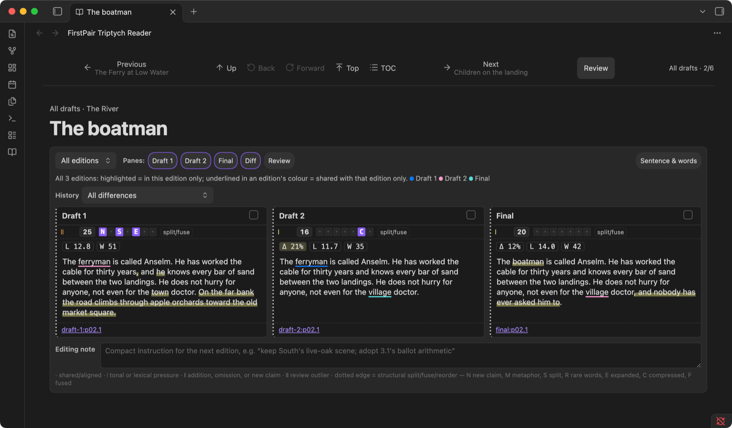This screenshot has height=428, width=732.
Task: Open the draft-1:p02.1 link
Action: 82,330
